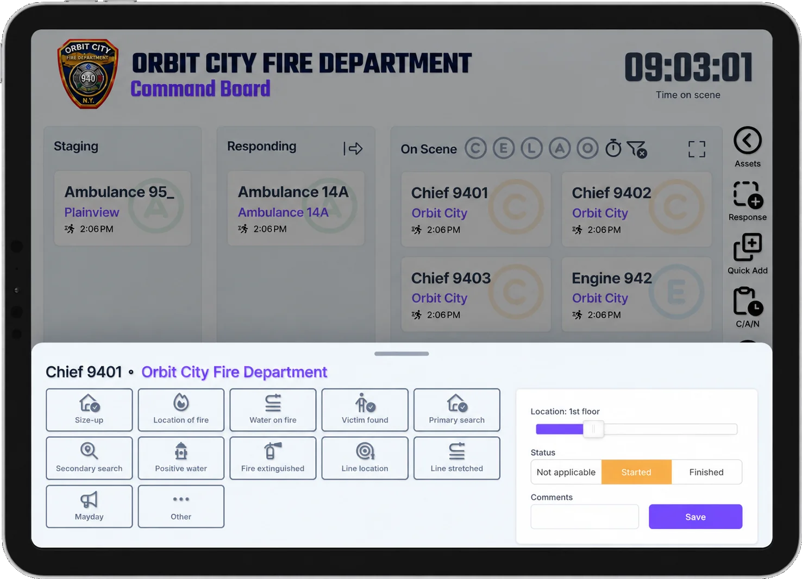Viewport: 802px width, 579px height.
Task: Set status to Finished
Action: [x=706, y=472]
